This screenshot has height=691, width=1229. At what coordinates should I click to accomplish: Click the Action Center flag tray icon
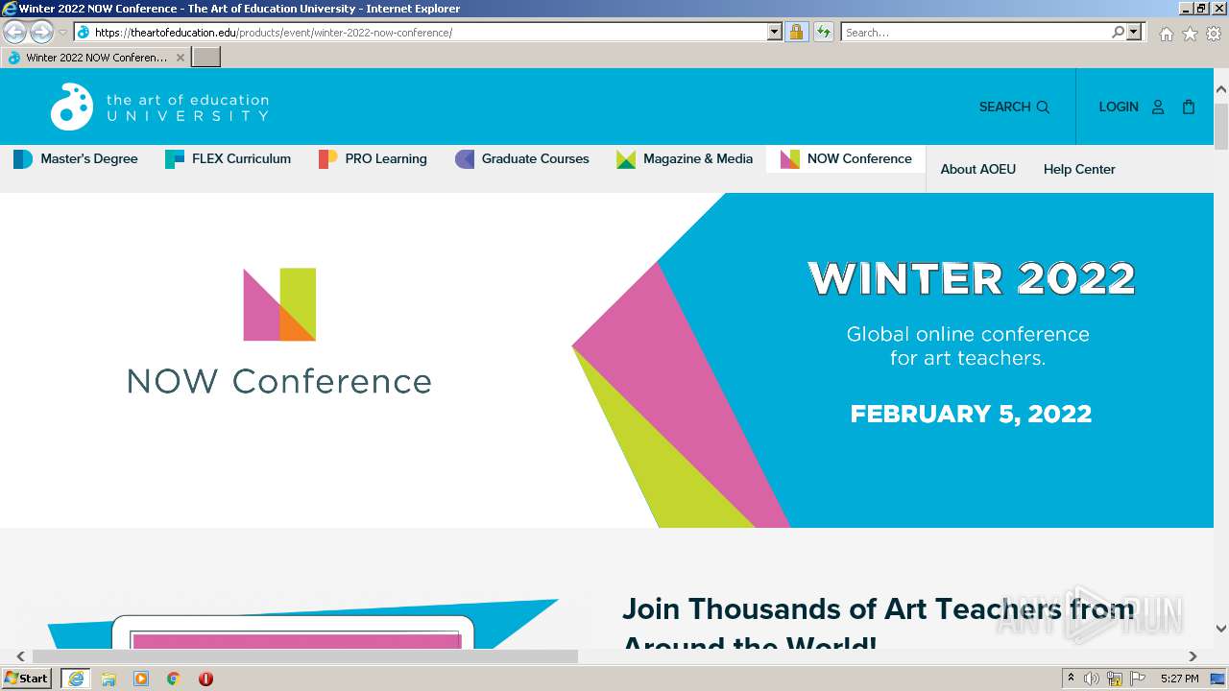pyautogui.click(x=1138, y=679)
